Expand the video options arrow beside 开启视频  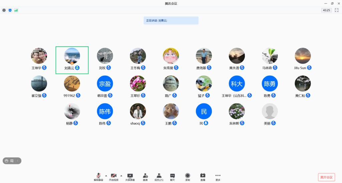click(x=121, y=175)
